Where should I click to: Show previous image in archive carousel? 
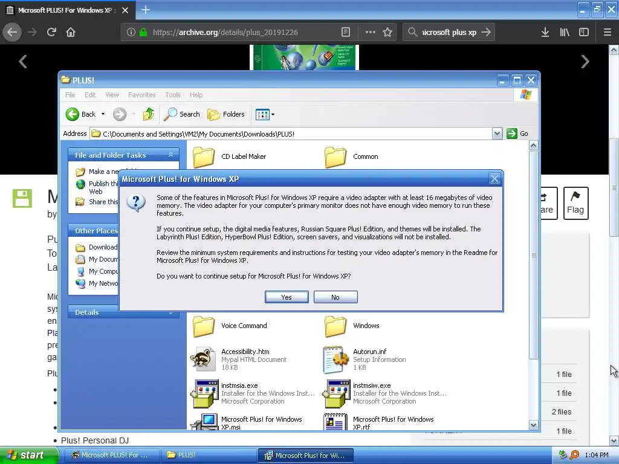click(x=23, y=61)
